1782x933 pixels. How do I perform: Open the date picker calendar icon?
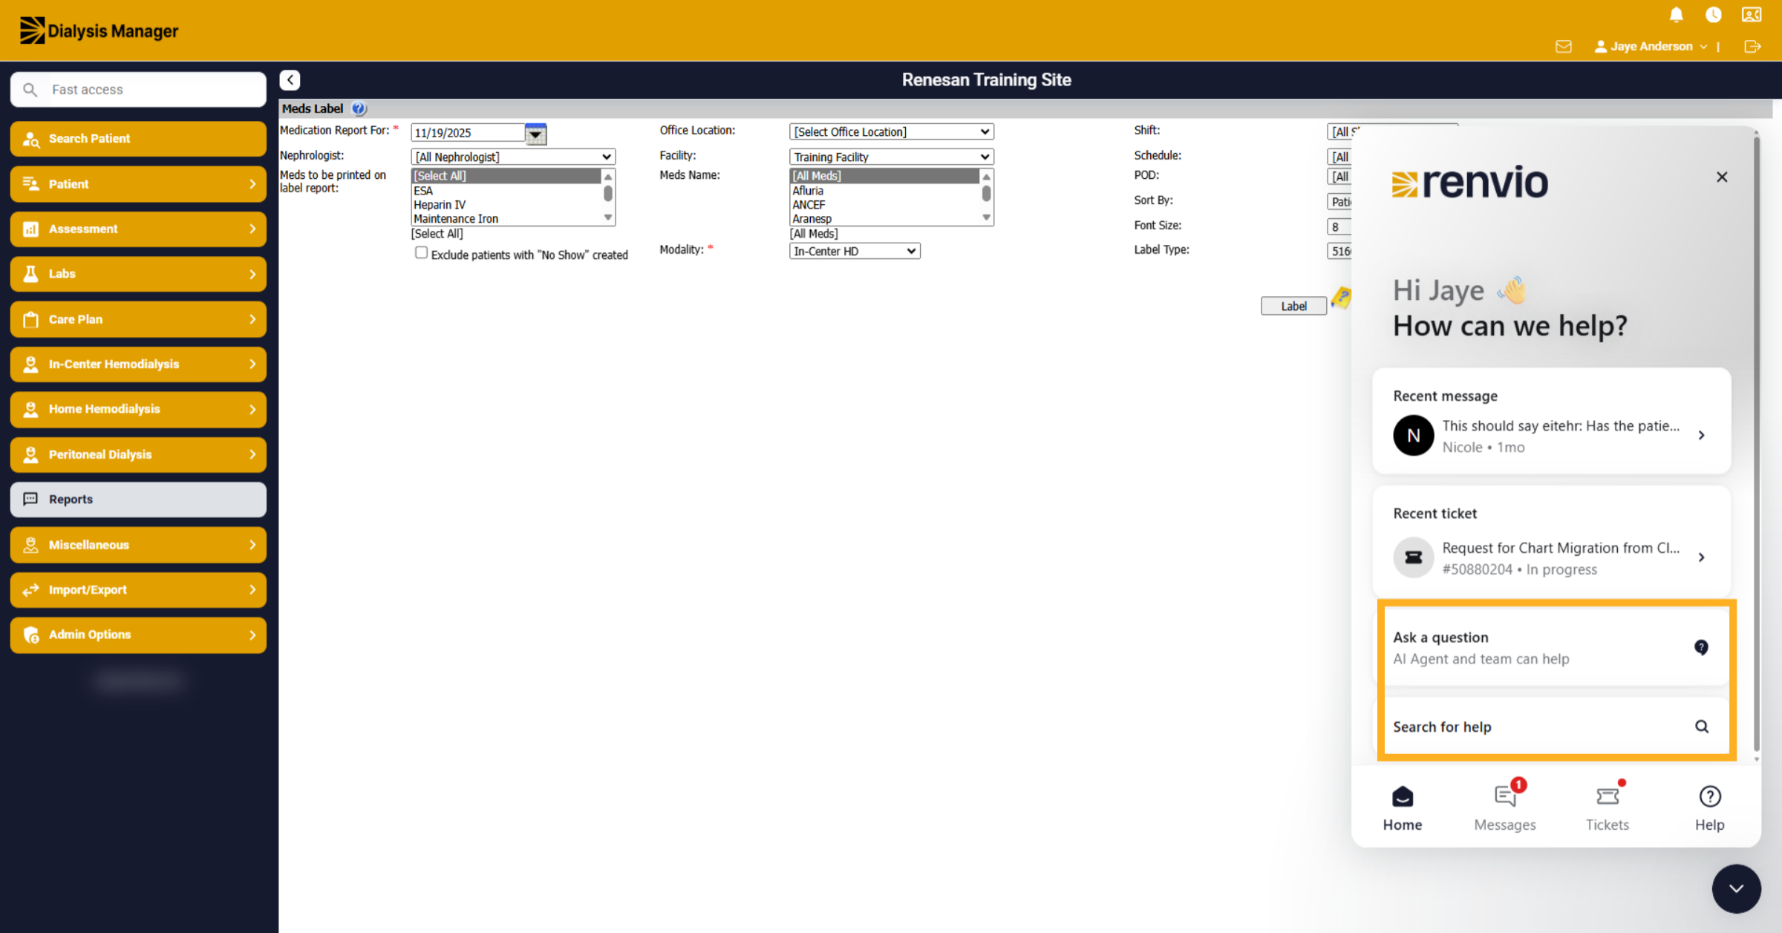[x=535, y=134]
